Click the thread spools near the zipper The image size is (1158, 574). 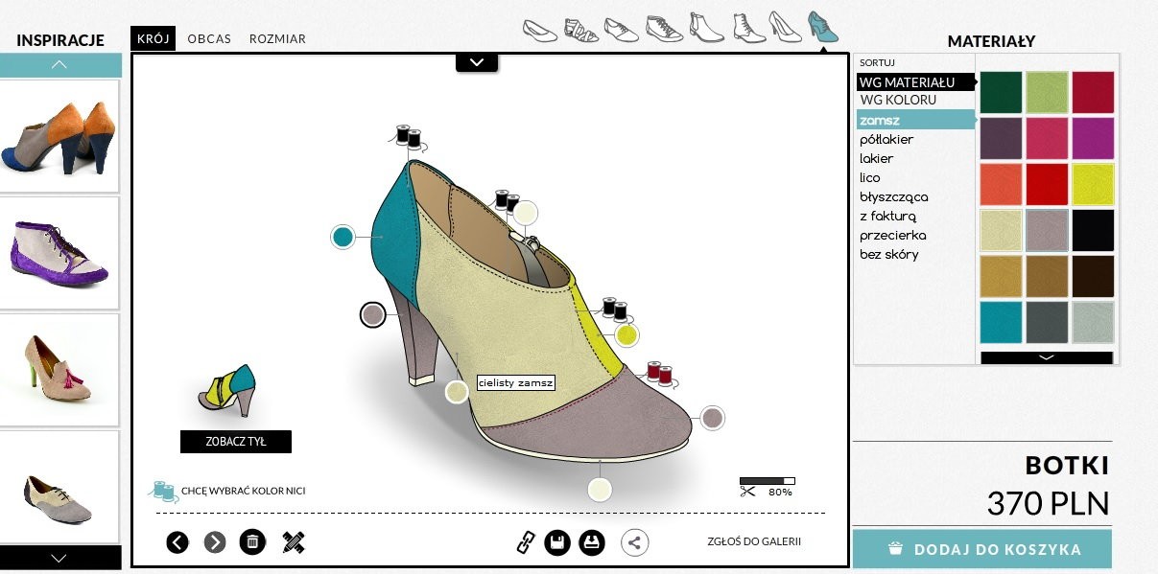505,200
